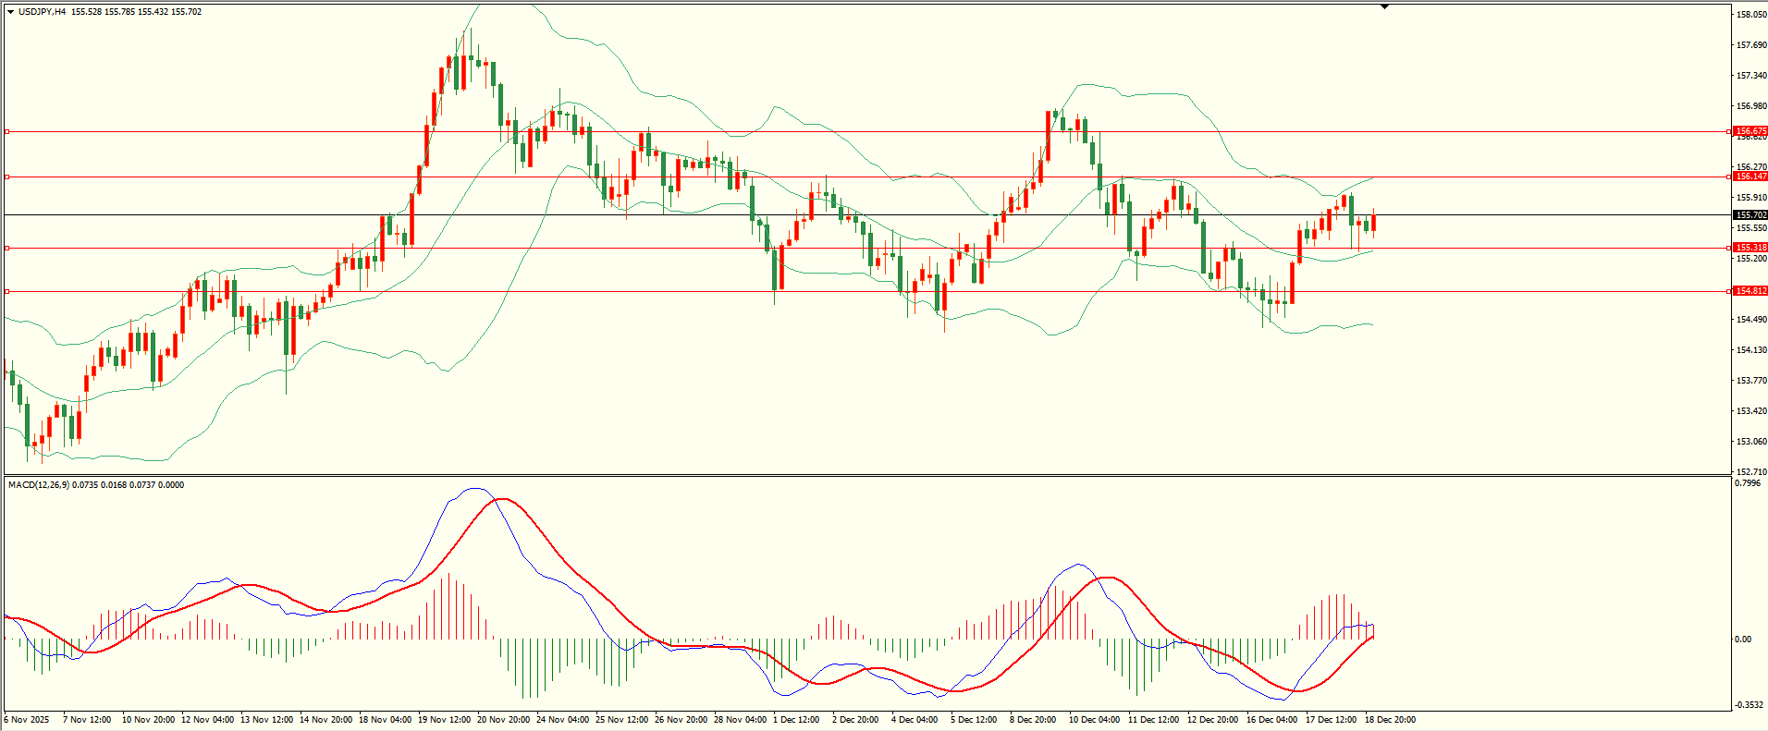Click the USDJPY,H4 chart title text
The image size is (1768, 731).
click(43, 12)
